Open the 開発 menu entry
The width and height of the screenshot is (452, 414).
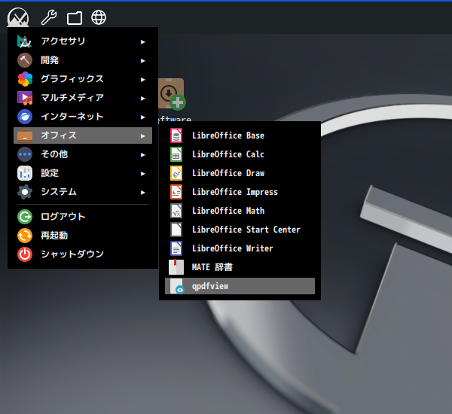coord(83,60)
